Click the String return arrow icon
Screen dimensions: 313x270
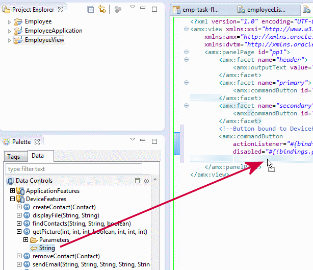34,248
